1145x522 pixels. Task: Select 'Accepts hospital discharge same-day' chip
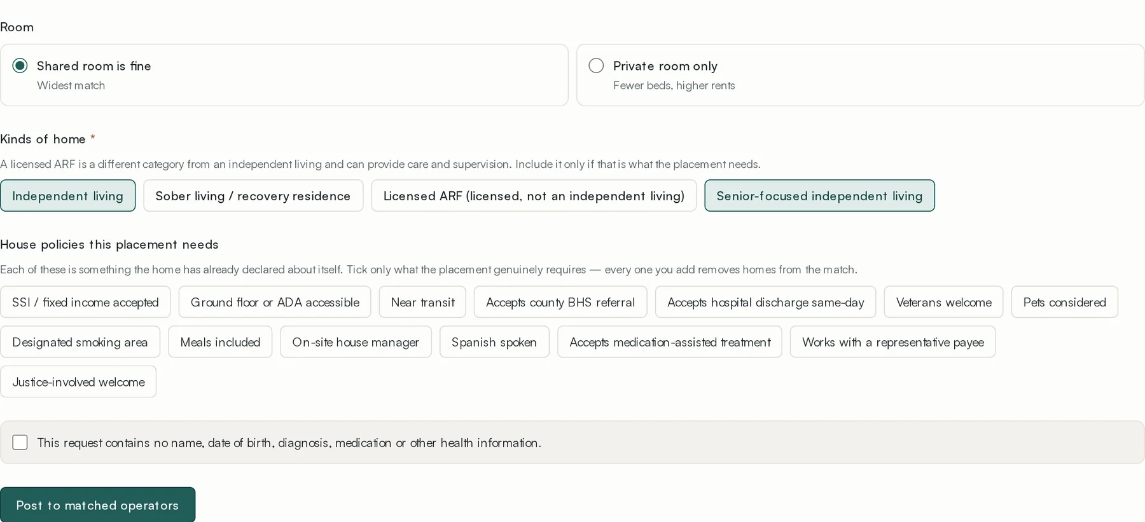pos(765,302)
